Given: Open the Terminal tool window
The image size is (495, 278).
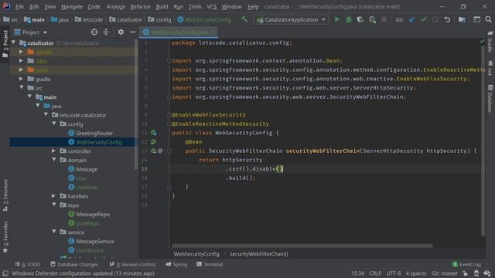Looking at the screenshot, I should point(210,264).
